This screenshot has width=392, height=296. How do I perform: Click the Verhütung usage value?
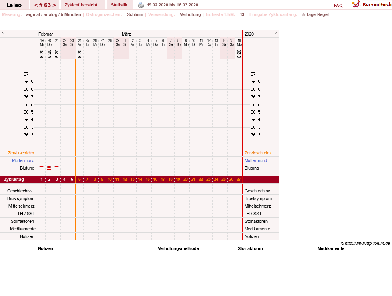pos(190,14)
